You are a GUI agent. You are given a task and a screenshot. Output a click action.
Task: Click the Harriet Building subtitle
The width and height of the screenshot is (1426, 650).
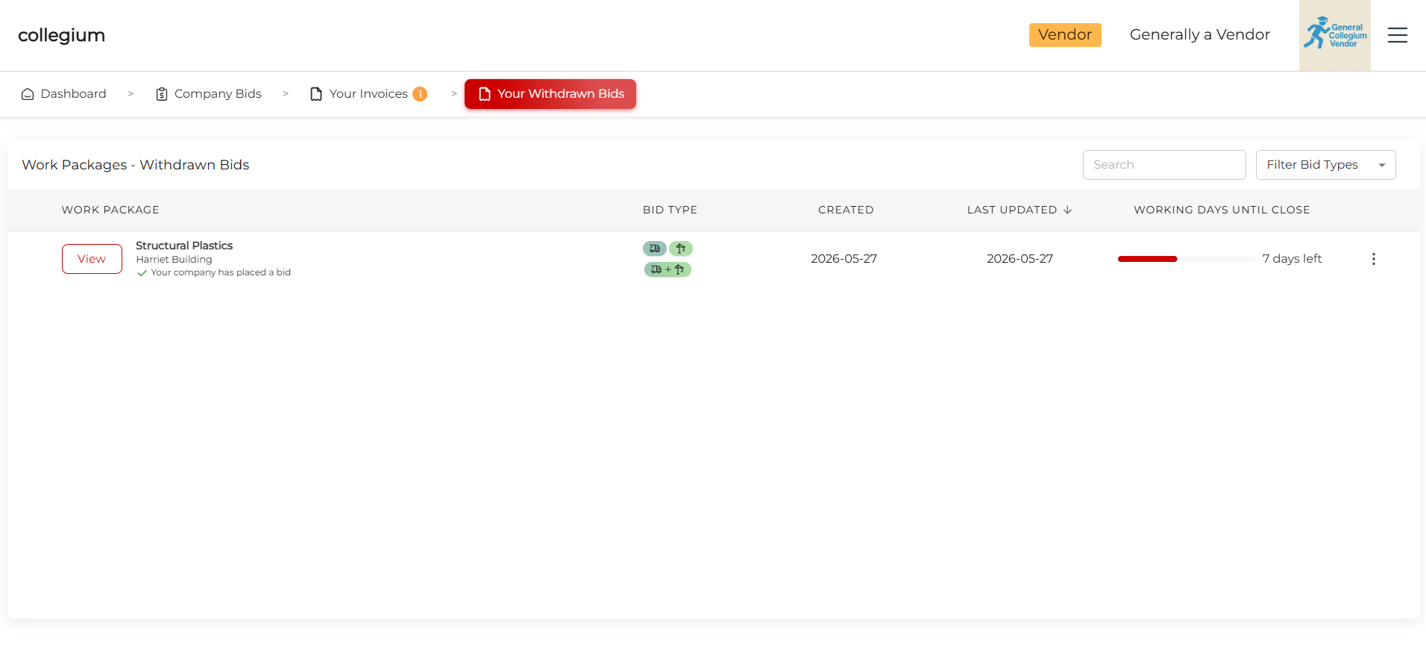point(174,260)
